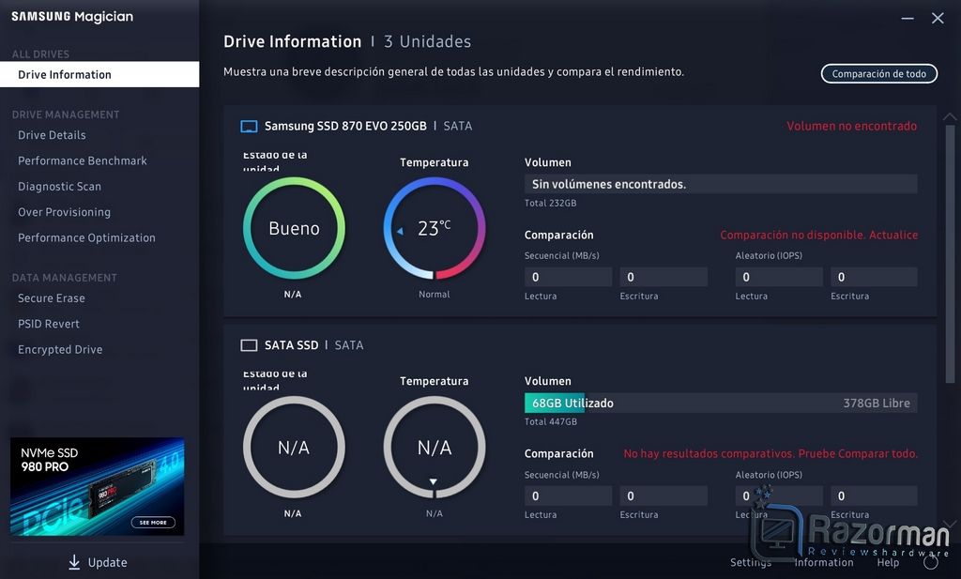Click 870 EVO random Escritura IOPS field
The height and width of the screenshot is (579, 961).
[x=874, y=277]
